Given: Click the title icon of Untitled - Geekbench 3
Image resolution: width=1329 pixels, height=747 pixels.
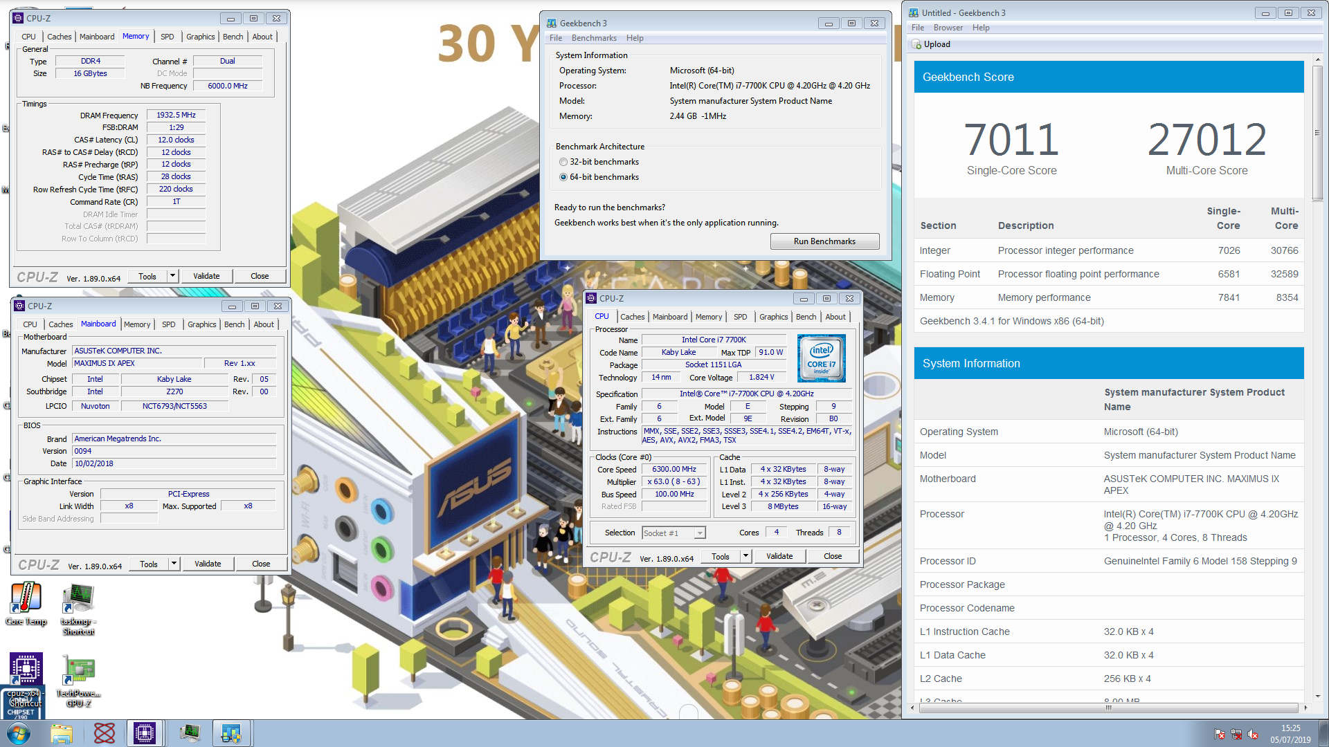Looking at the screenshot, I should (914, 13).
